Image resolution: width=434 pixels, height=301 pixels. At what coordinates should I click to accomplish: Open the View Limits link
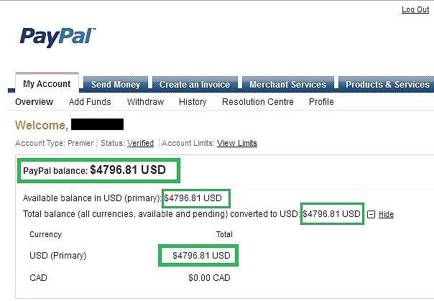(237, 143)
